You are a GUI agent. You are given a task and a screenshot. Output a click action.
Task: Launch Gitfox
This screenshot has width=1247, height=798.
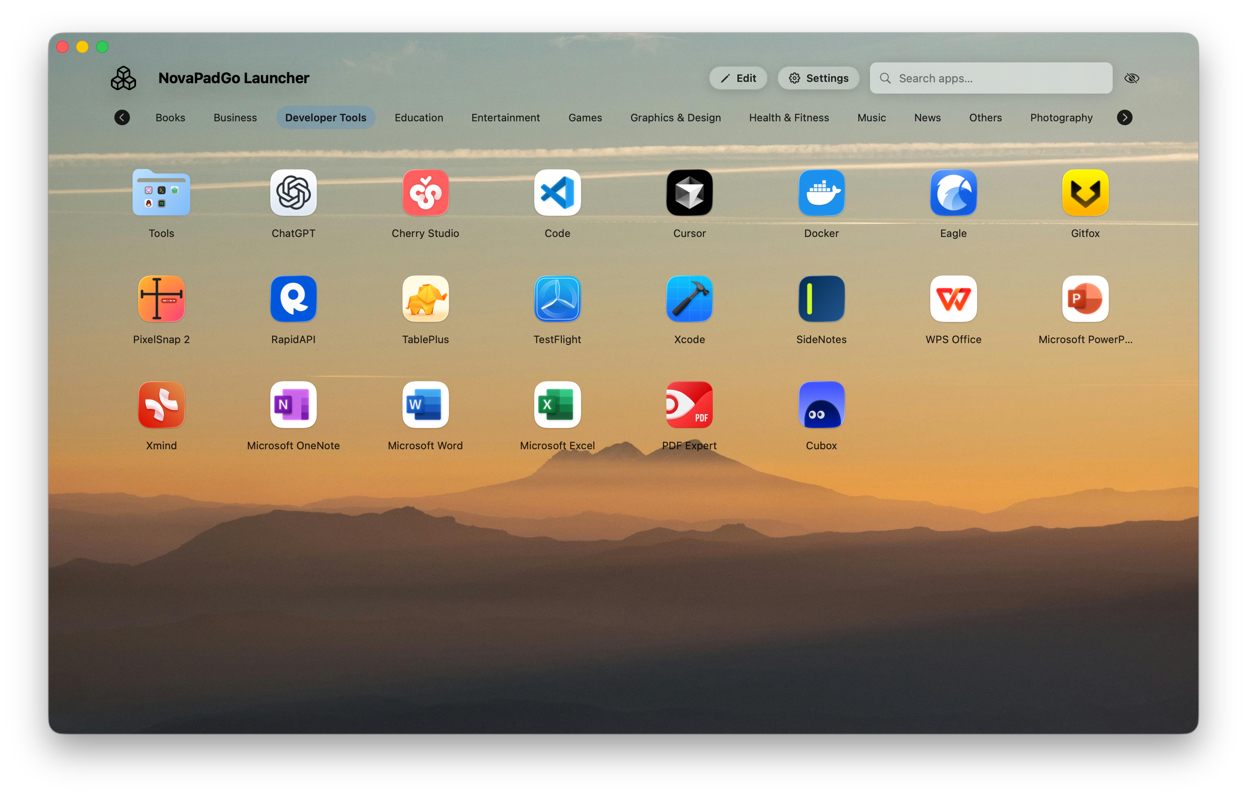pyautogui.click(x=1085, y=193)
